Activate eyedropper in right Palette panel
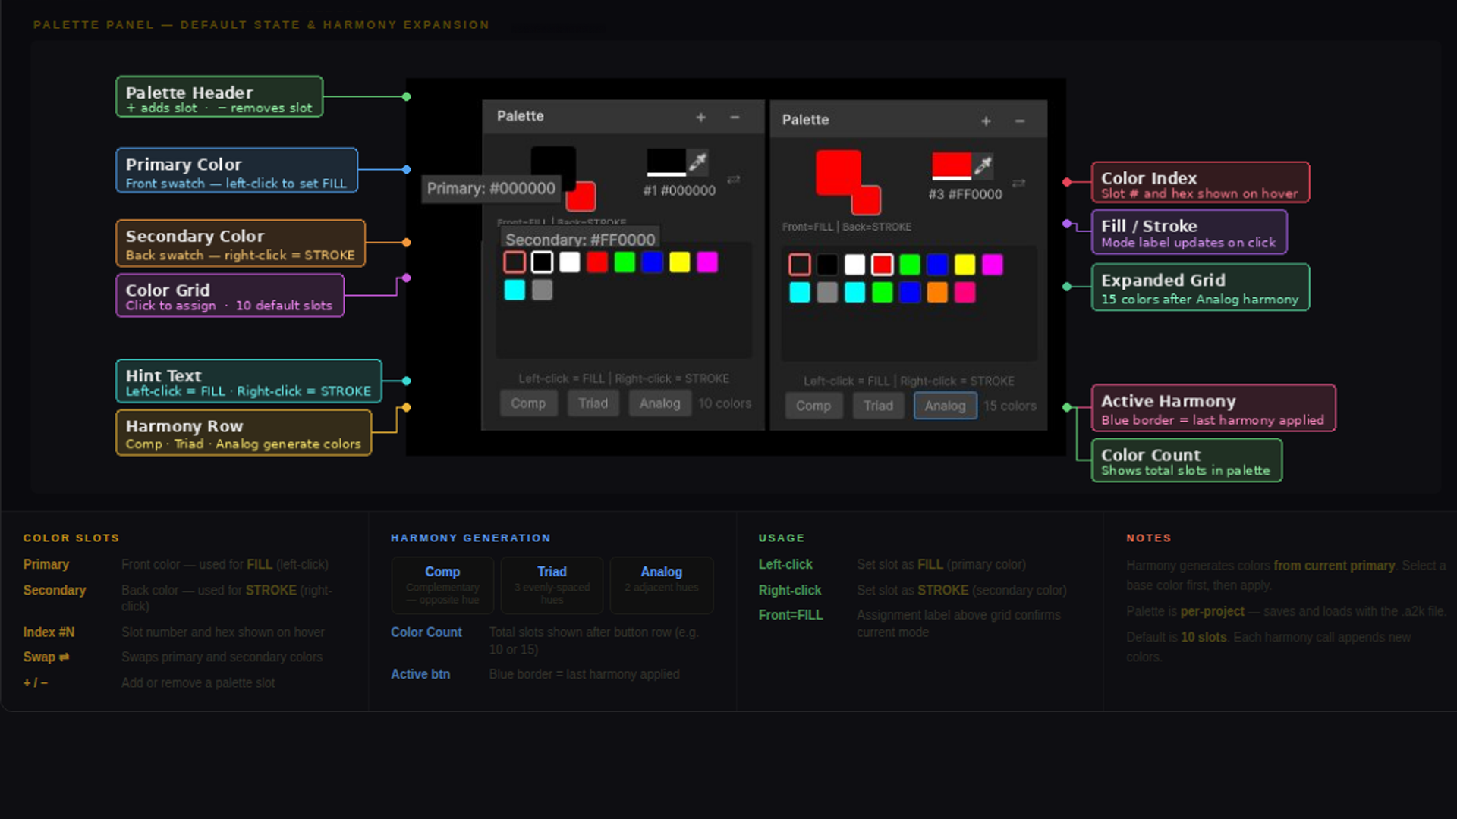Viewport: 1457px width, 819px height. tap(983, 165)
